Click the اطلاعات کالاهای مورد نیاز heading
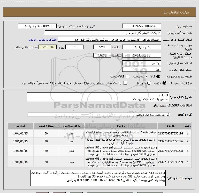199x193 pixels. coord(172,105)
